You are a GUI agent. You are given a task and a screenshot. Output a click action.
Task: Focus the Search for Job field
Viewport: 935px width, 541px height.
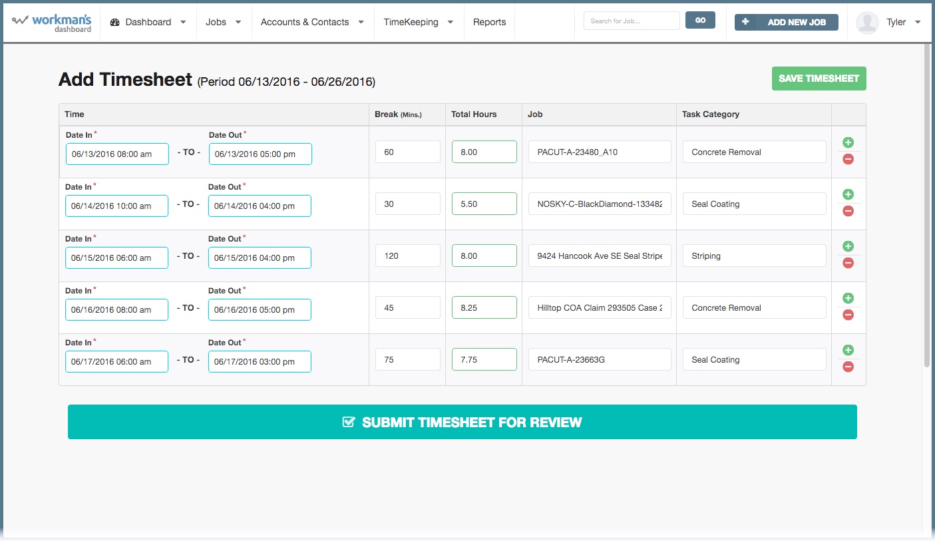tap(632, 21)
